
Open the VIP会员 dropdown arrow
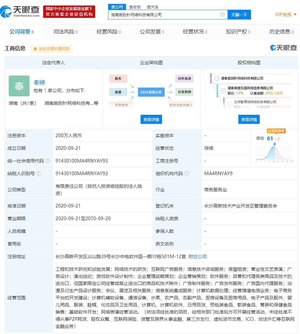click(295, 15)
